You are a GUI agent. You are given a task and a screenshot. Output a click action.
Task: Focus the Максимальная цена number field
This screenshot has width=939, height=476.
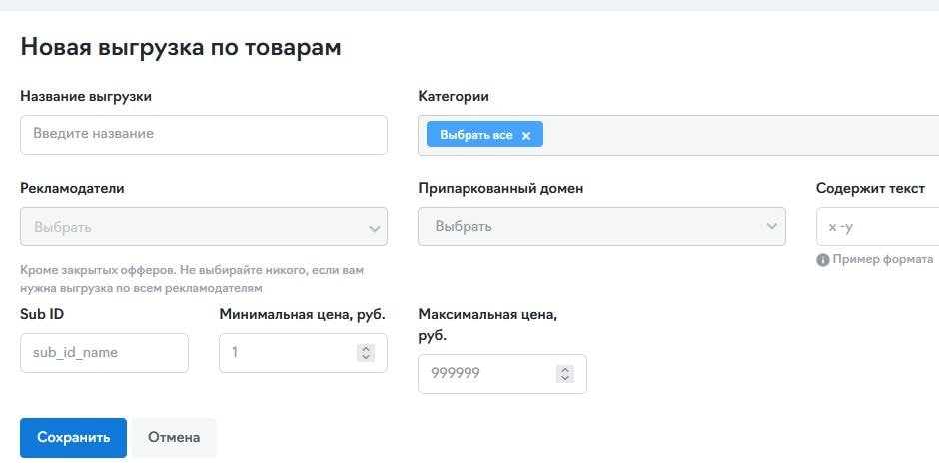(x=501, y=374)
